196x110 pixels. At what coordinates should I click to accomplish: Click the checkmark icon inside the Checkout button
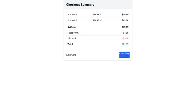click(x=122, y=57)
